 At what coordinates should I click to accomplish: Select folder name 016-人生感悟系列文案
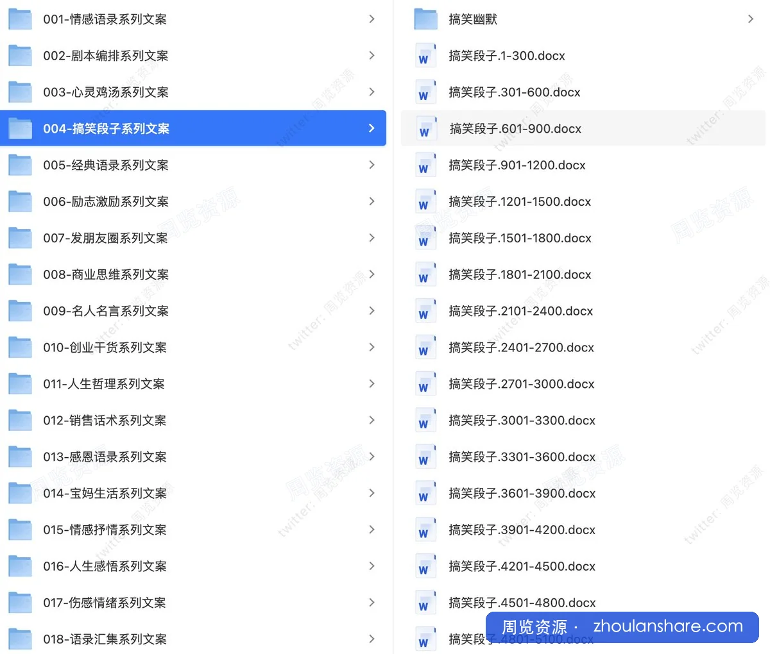pos(105,567)
